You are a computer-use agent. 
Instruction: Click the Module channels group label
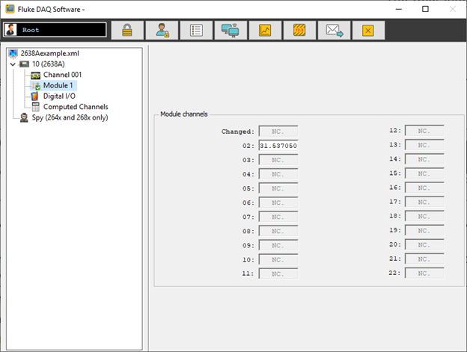tap(184, 114)
